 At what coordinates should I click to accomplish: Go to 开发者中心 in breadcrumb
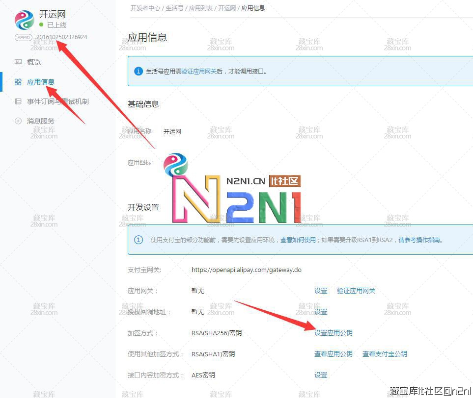(x=145, y=8)
